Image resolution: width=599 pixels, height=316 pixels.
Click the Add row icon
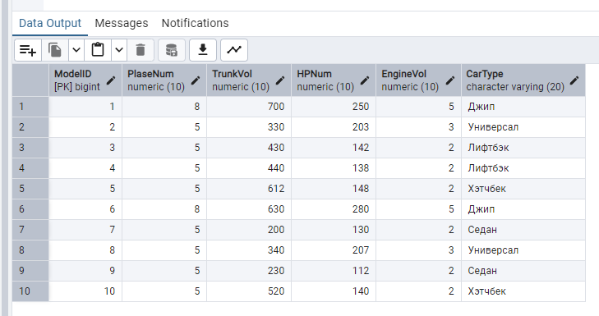pos(28,50)
